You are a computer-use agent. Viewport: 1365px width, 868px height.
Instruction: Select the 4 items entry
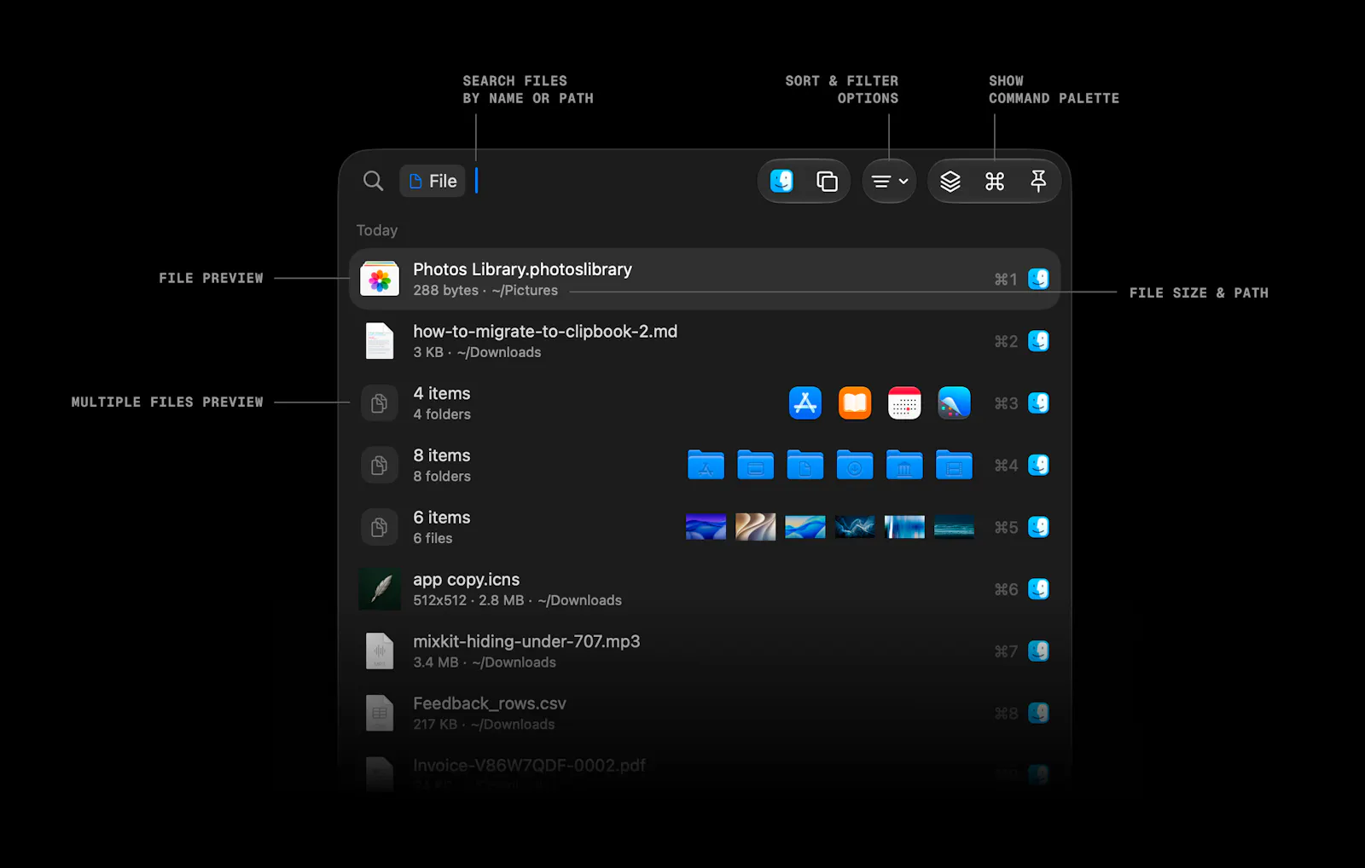pos(705,403)
